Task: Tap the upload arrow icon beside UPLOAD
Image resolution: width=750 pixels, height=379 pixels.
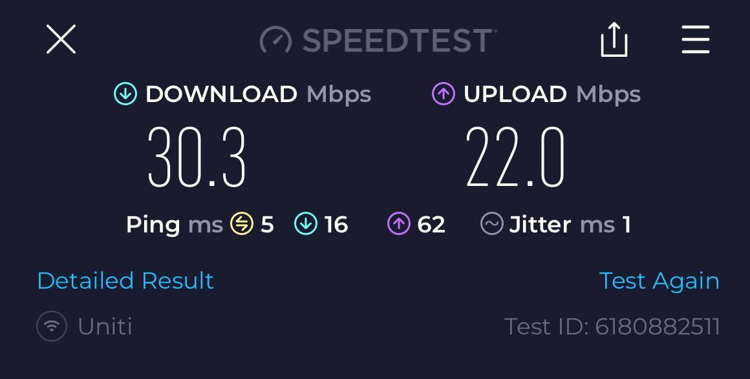Action: click(x=444, y=94)
